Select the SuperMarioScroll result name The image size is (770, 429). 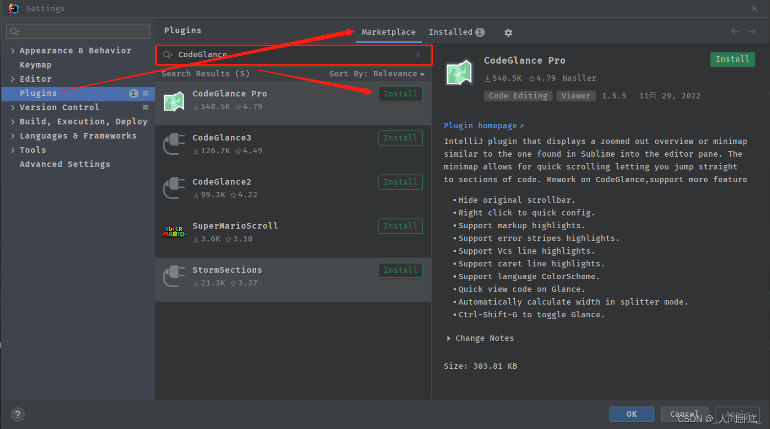click(235, 226)
